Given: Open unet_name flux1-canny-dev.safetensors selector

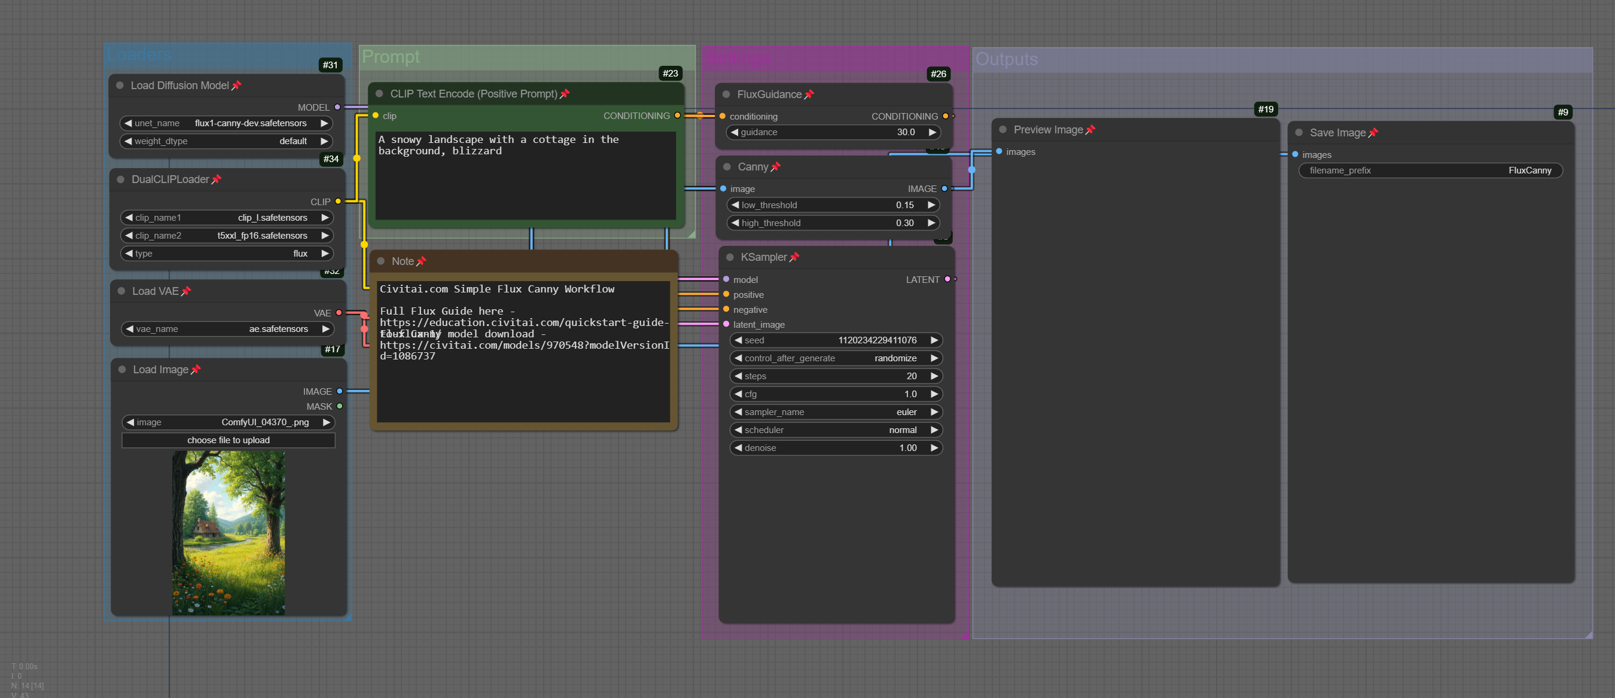Looking at the screenshot, I should point(226,123).
